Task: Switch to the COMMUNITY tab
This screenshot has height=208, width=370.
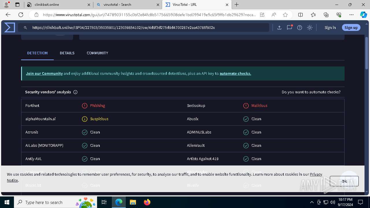Action: (x=97, y=53)
